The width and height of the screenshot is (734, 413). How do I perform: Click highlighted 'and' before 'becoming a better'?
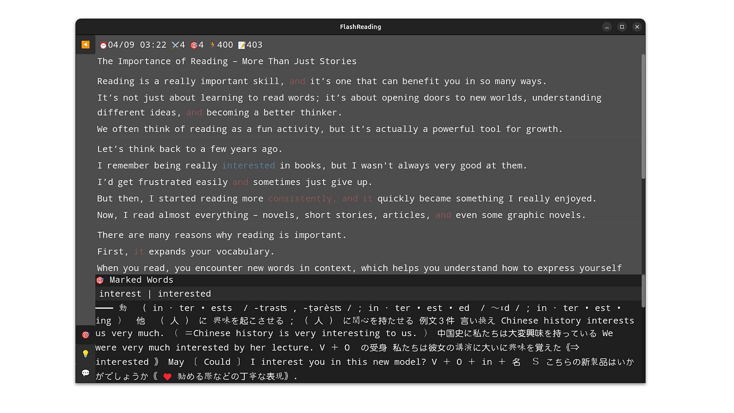pos(194,113)
